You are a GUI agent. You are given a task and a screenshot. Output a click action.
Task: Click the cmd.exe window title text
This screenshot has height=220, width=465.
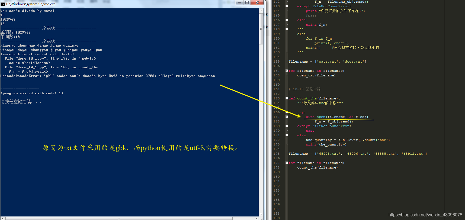coord(31,4)
